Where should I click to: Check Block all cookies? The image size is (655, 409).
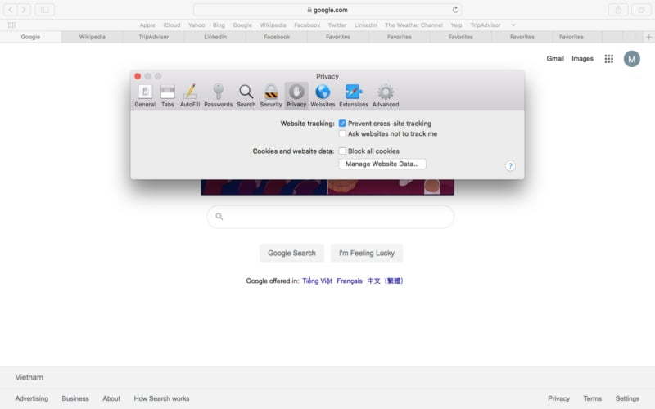(x=342, y=151)
